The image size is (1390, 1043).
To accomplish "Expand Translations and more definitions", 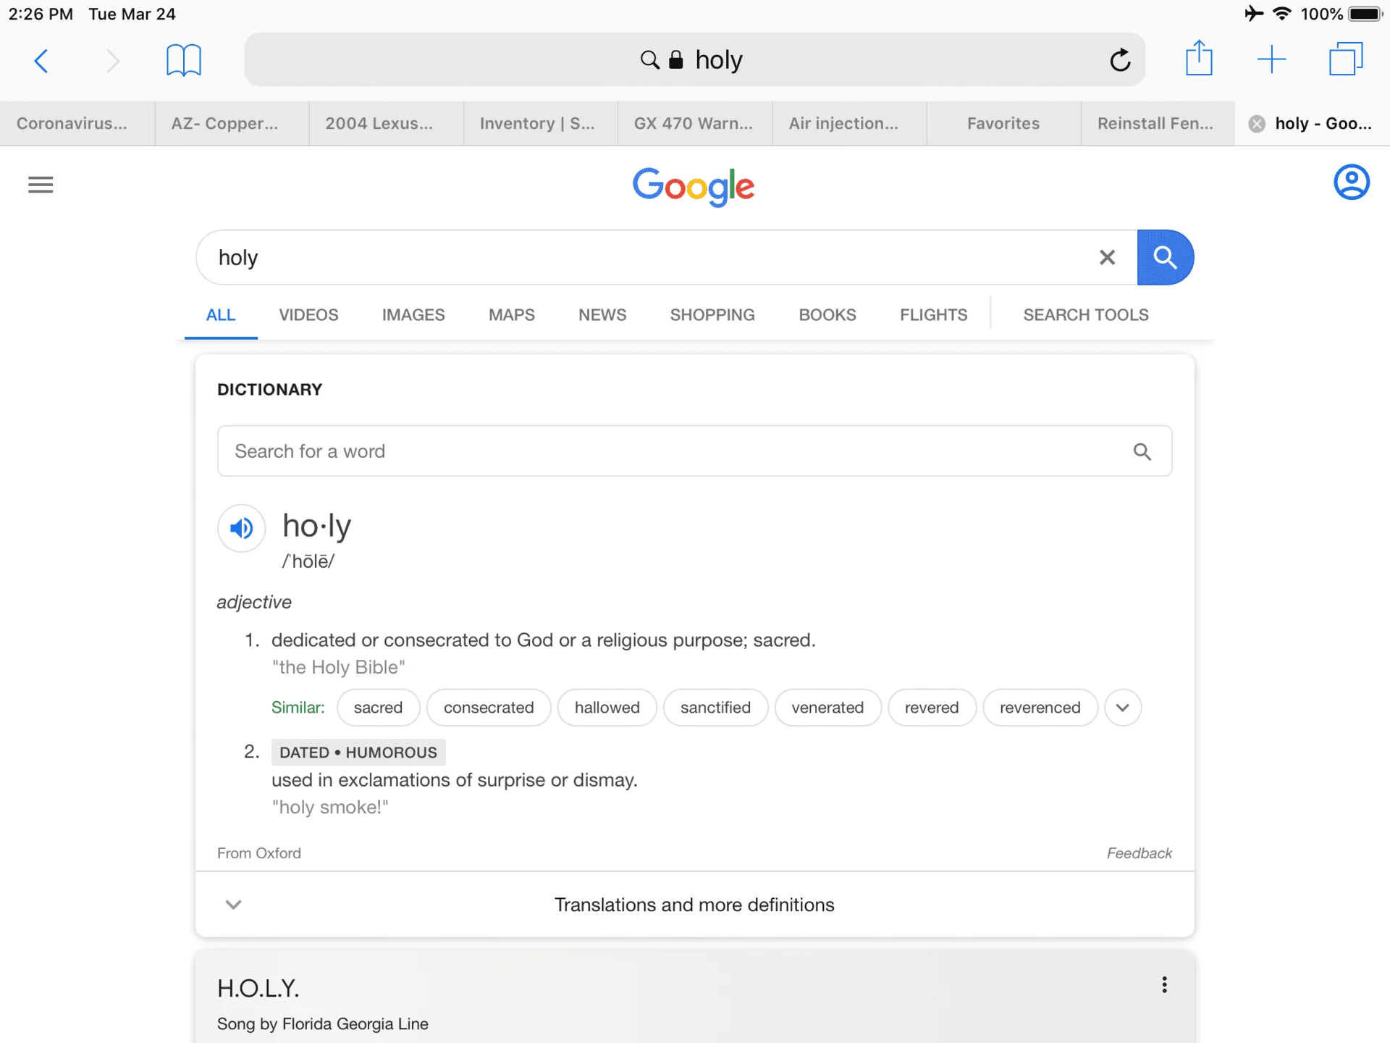I will (694, 904).
